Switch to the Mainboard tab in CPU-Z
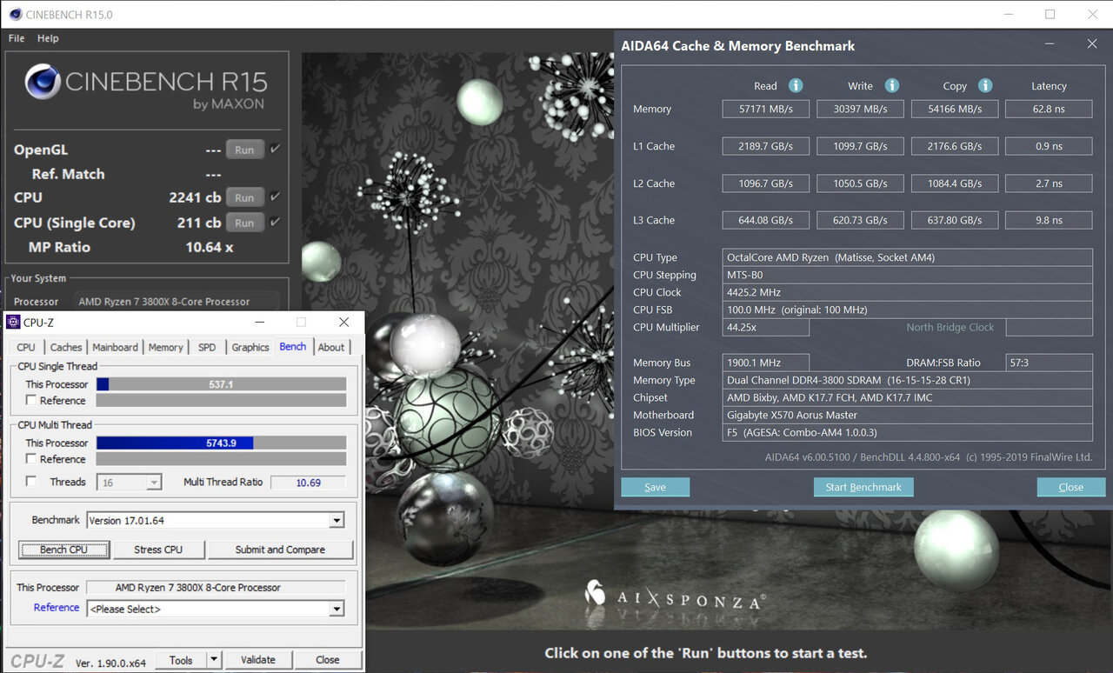Viewport: 1113px width, 673px height. 116,347
